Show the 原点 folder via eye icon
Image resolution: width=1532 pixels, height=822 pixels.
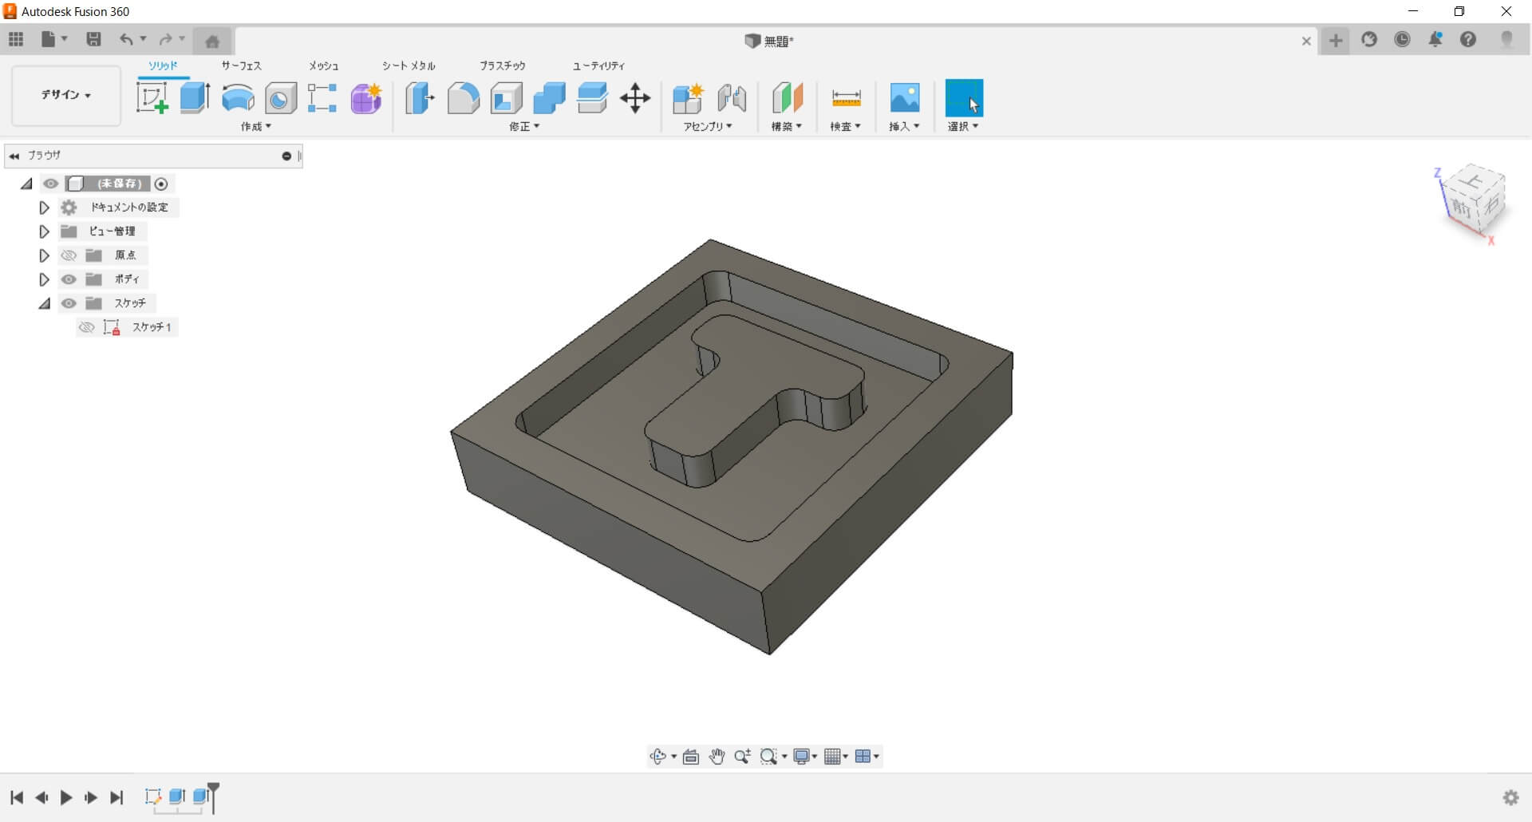pos(69,255)
